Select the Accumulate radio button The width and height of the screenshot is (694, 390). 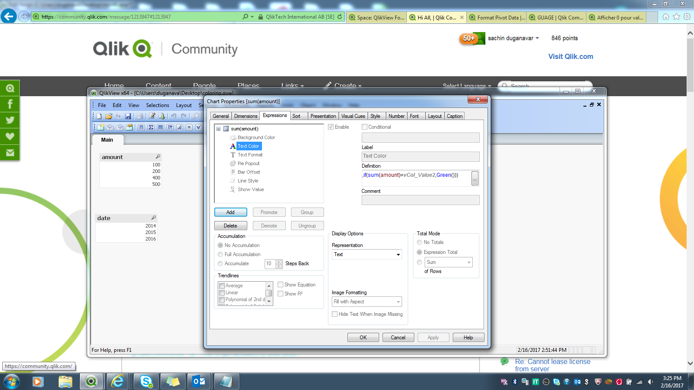[x=220, y=263]
